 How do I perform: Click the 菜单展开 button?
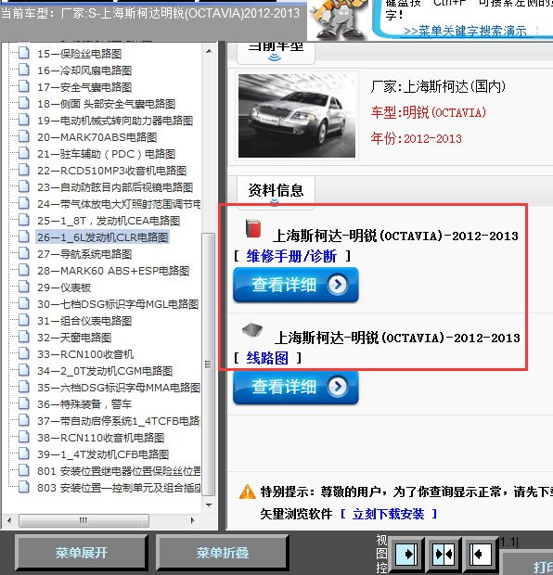point(81,553)
